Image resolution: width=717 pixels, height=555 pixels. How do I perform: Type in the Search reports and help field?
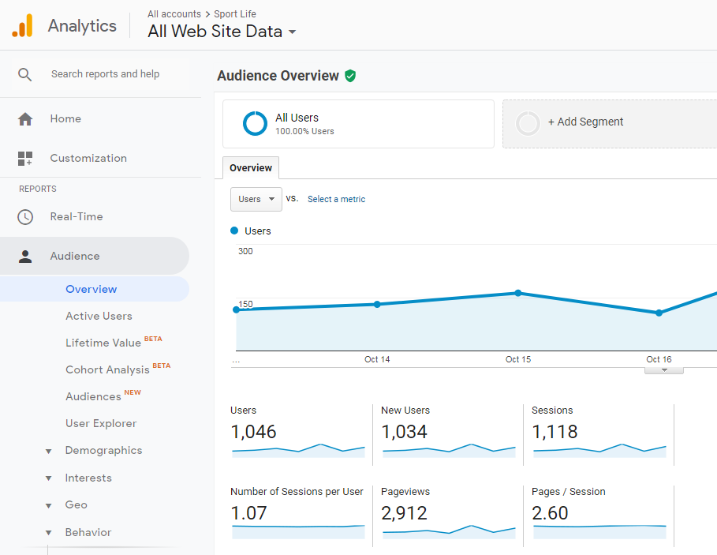point(105,74)
